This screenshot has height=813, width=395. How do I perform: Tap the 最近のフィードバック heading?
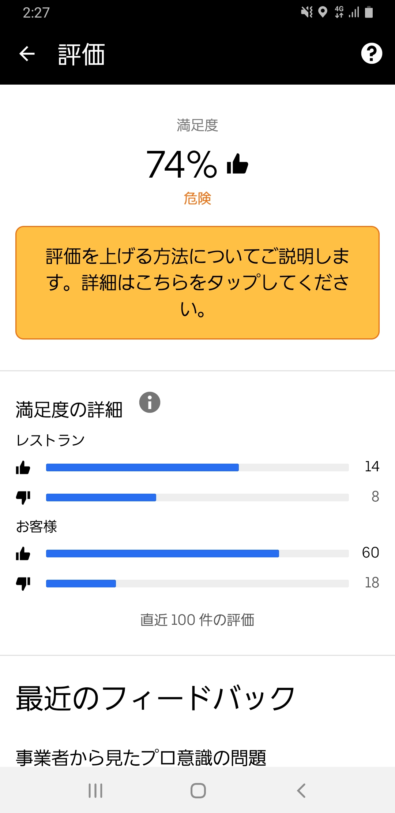click(154, 696)
